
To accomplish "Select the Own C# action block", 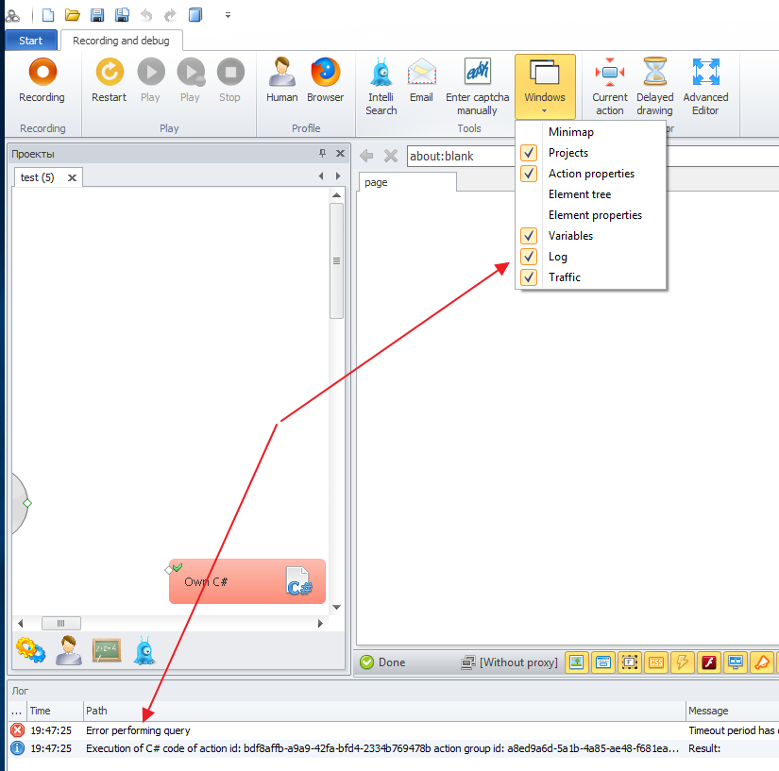I will 246,581.
